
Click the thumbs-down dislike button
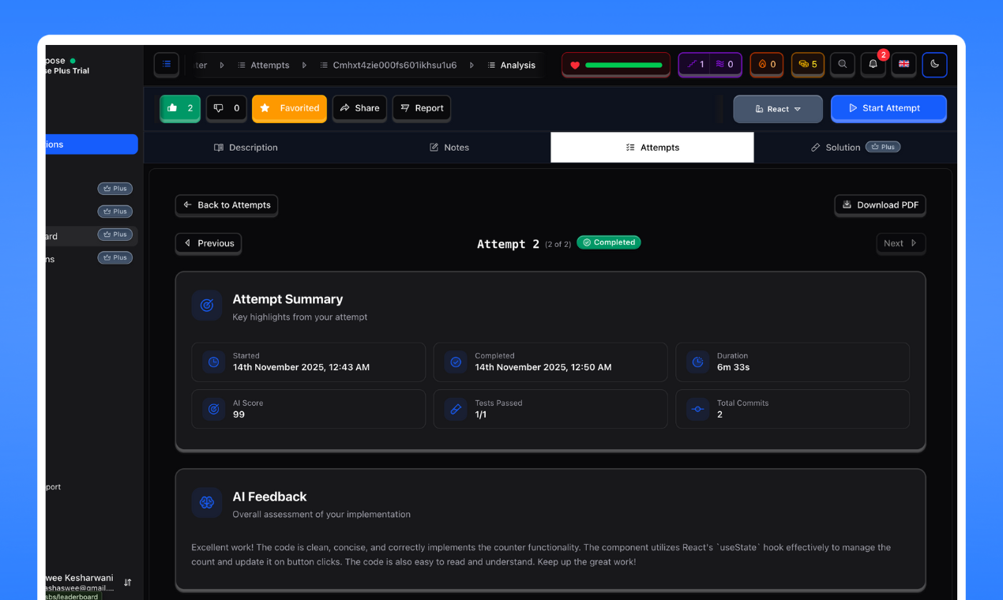[227, 108]
